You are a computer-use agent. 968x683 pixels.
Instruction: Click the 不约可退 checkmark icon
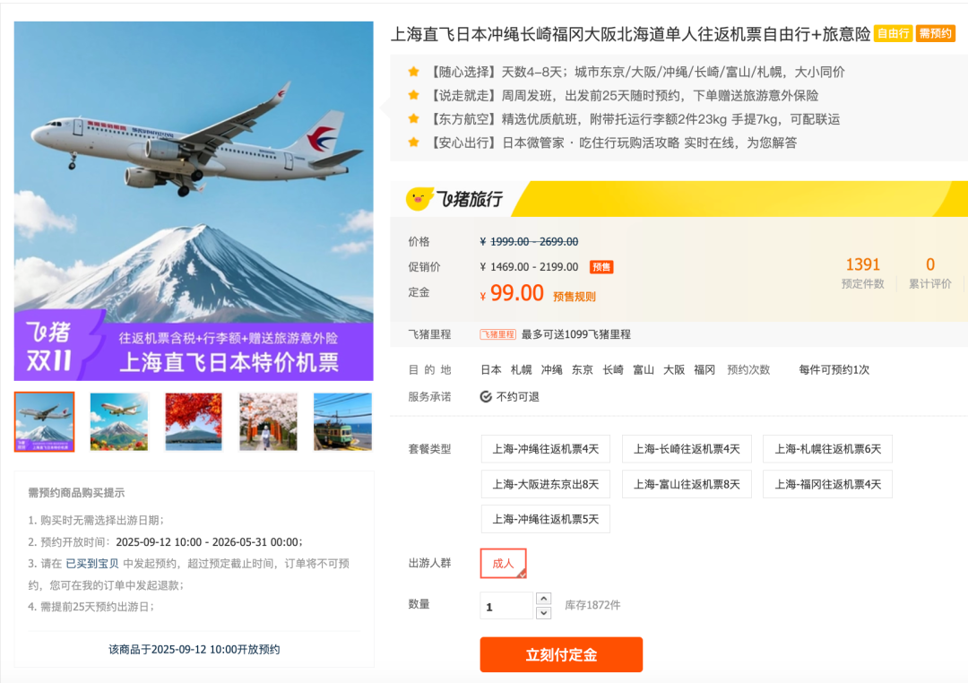click(x=486, y=396)
